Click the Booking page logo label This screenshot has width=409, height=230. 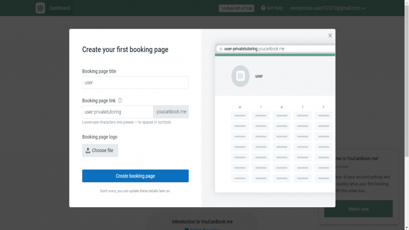point(99,137)
